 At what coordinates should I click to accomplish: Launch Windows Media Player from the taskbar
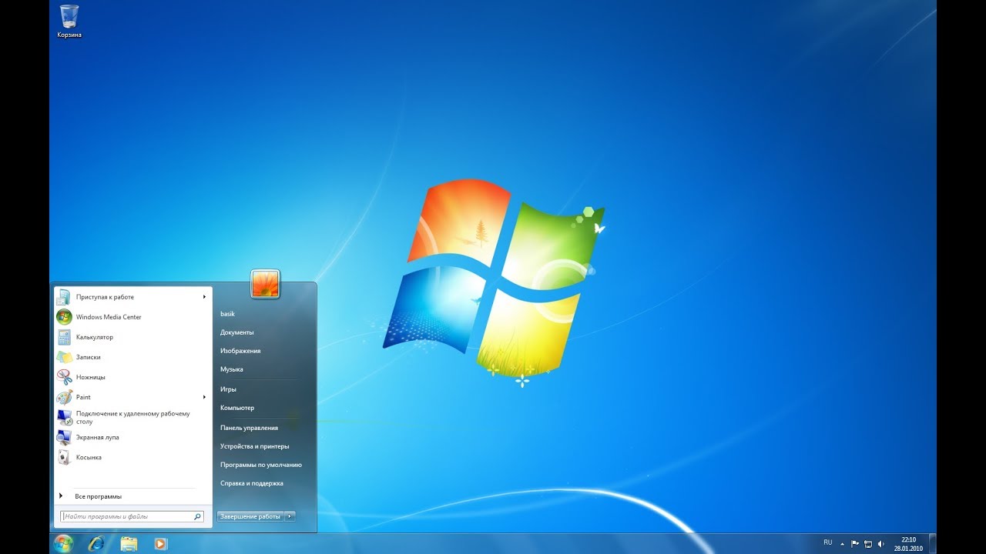(160, 543)
